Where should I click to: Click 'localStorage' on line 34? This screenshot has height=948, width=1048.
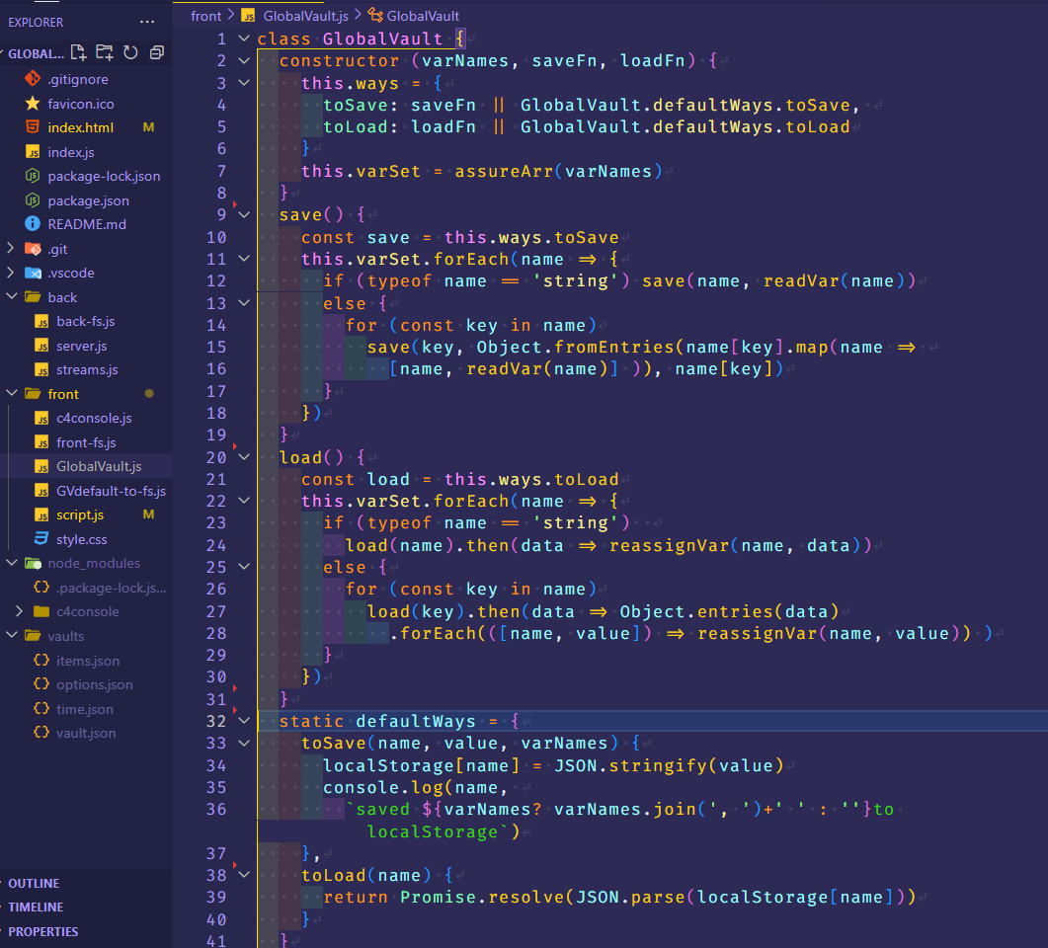coord(388,765)
